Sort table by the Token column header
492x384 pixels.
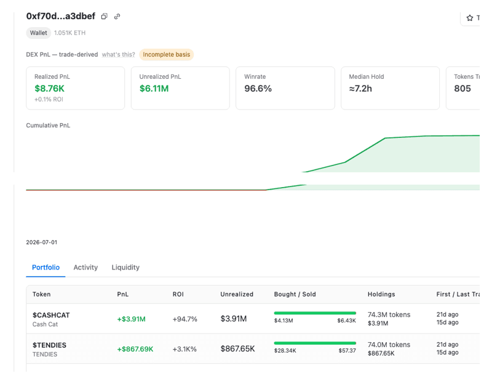[x=41, y=295]
